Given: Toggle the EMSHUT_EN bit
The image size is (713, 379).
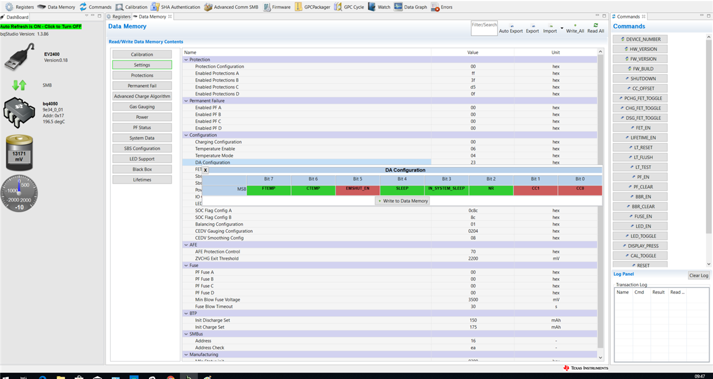Looking at the screenshot, I should (358, 189).
